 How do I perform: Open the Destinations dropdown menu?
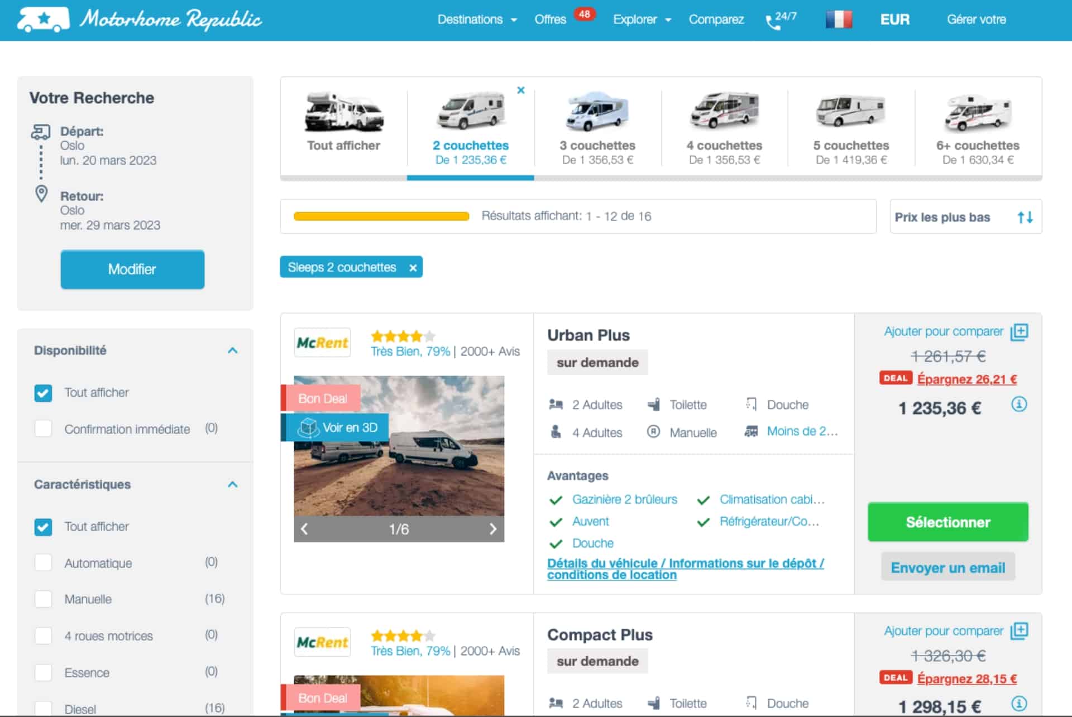477,20
